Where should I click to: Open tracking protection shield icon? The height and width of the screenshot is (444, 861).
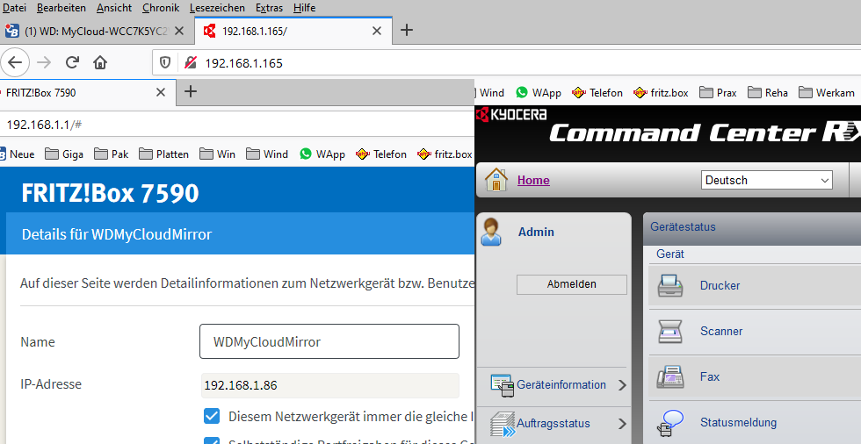coord(165,63)
